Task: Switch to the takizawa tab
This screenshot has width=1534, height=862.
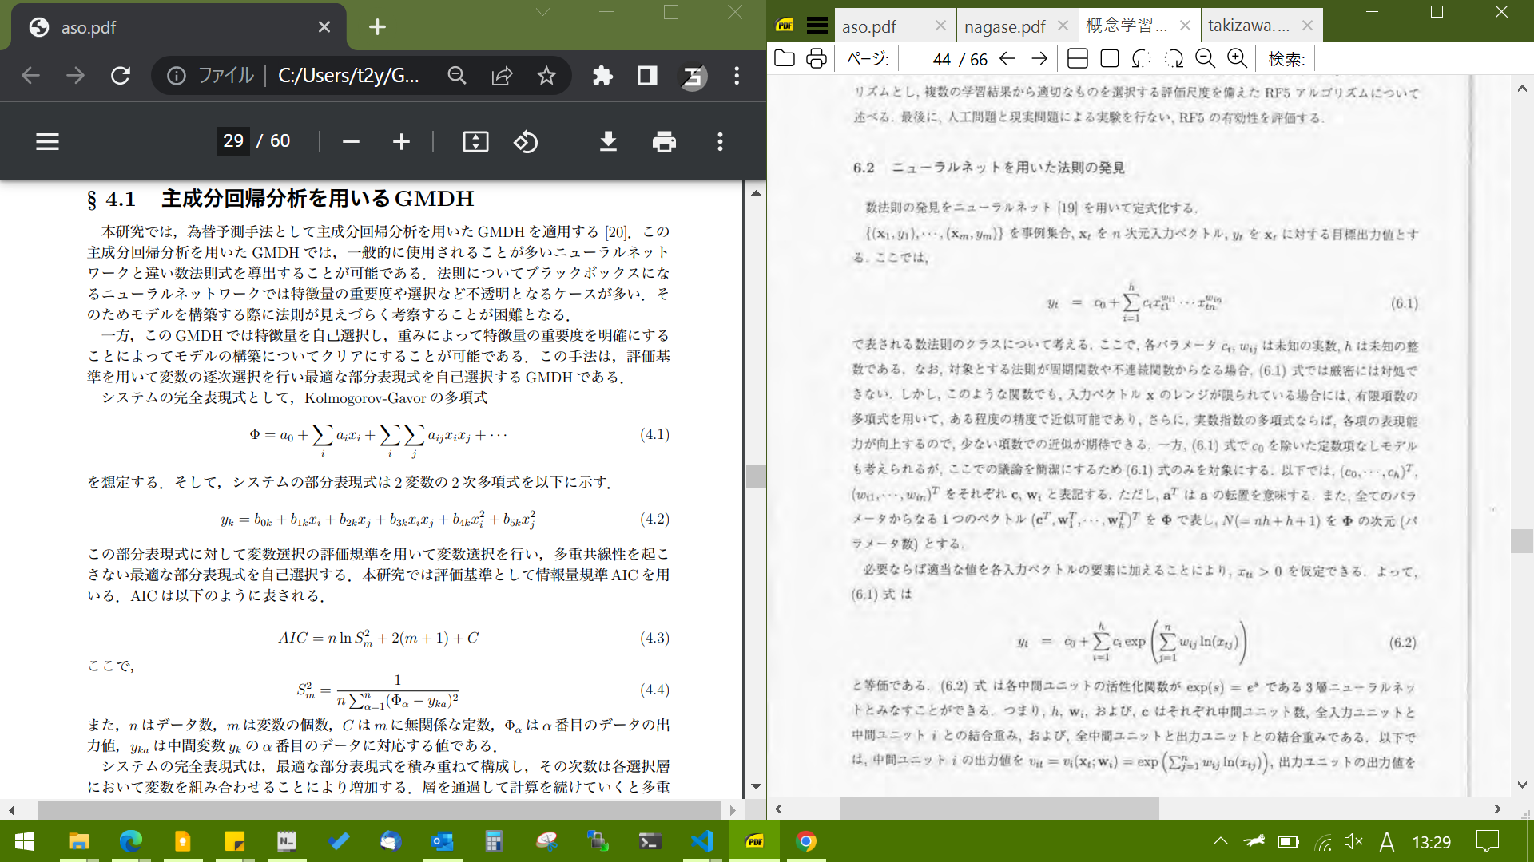Action: pos(1249,26)
